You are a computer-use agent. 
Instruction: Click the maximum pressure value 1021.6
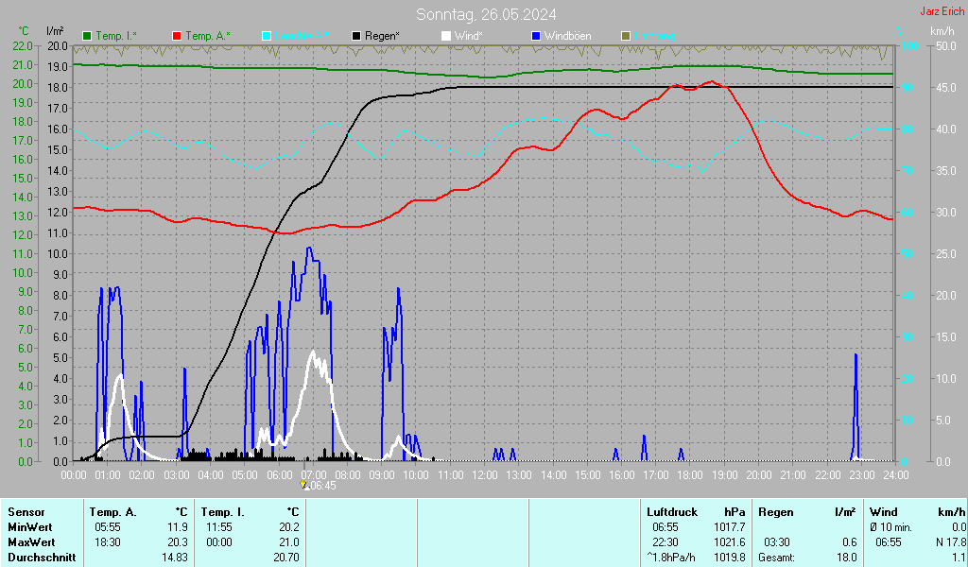pyautogui.click(x=730, y=542)
